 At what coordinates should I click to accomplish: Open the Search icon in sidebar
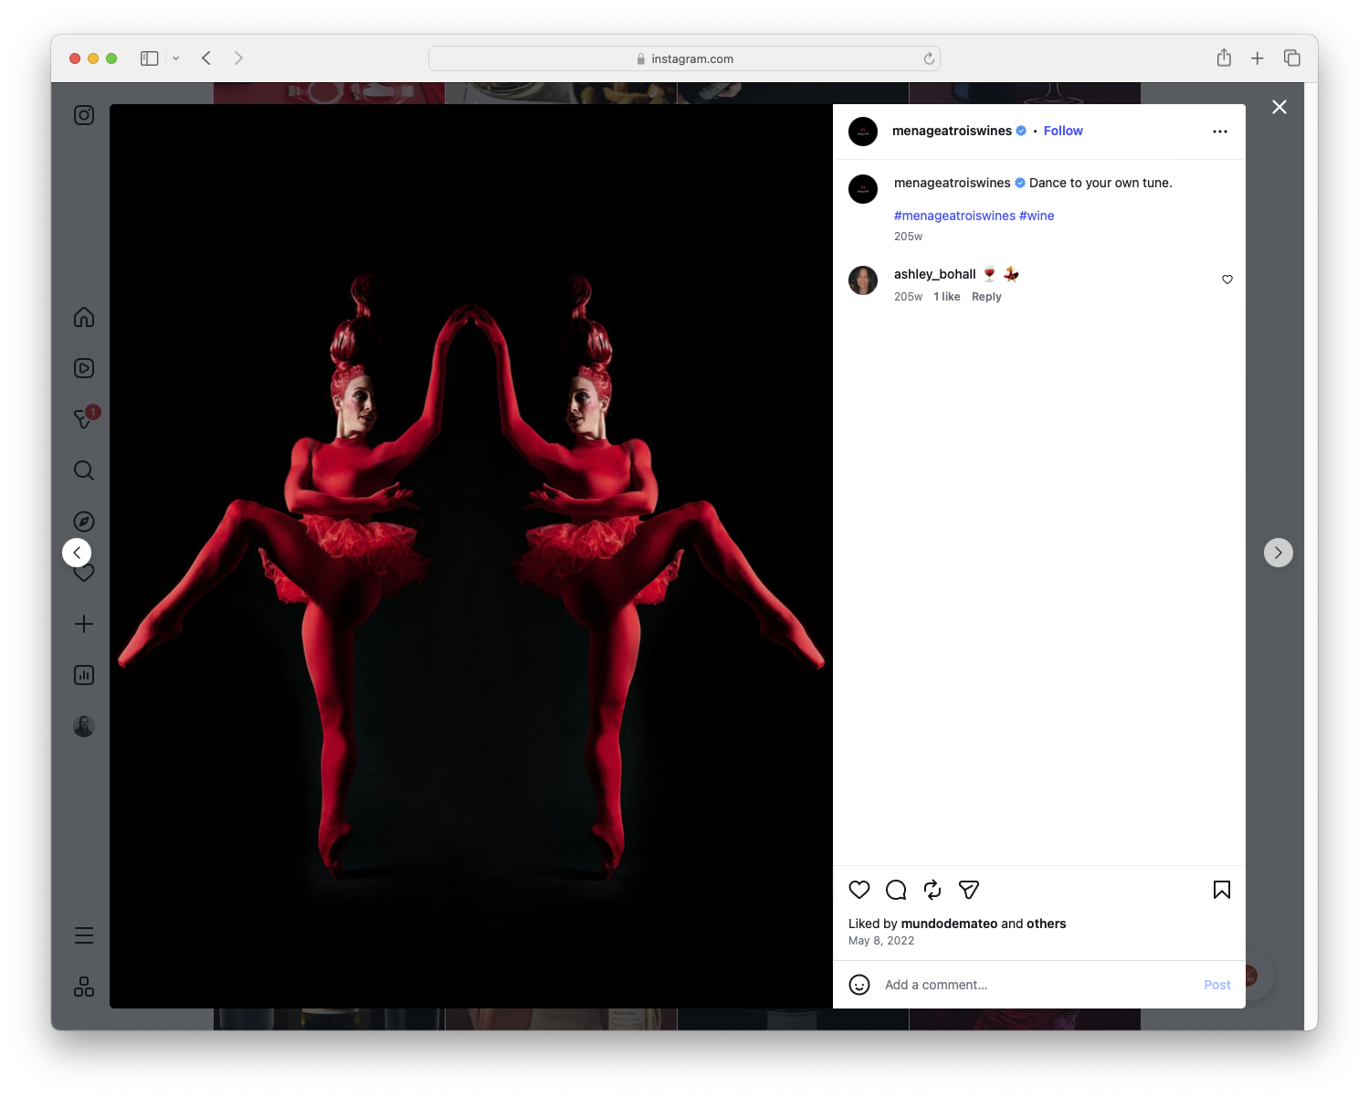(x=83, y=470)
